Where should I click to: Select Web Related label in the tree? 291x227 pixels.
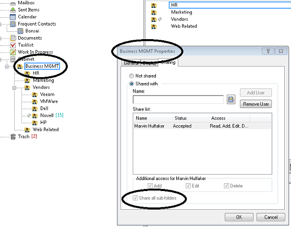point(46,129)
